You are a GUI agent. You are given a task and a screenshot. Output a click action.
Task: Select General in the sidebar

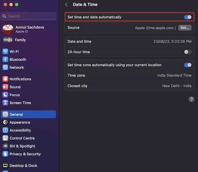click(28, 114)
